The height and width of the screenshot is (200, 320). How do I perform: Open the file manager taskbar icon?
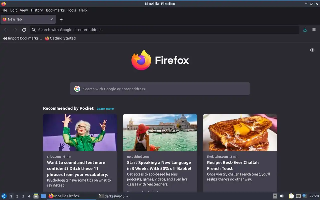coord(36,196)
